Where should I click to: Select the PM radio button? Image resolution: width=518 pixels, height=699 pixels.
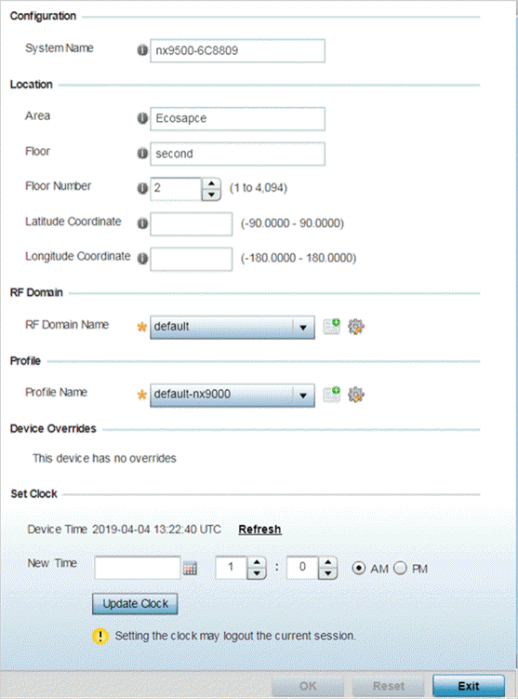(x=400, y=568)
